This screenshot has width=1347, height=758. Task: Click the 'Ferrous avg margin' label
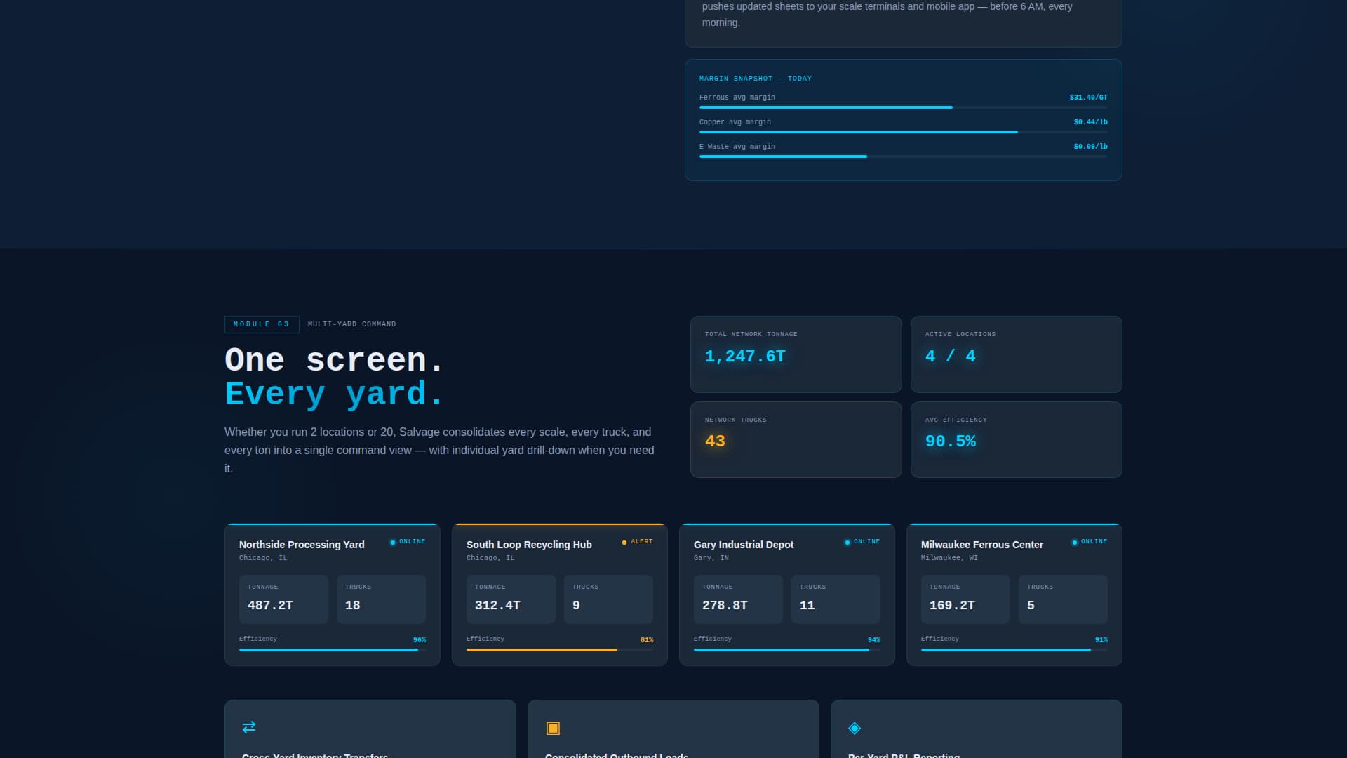[737, 98]
